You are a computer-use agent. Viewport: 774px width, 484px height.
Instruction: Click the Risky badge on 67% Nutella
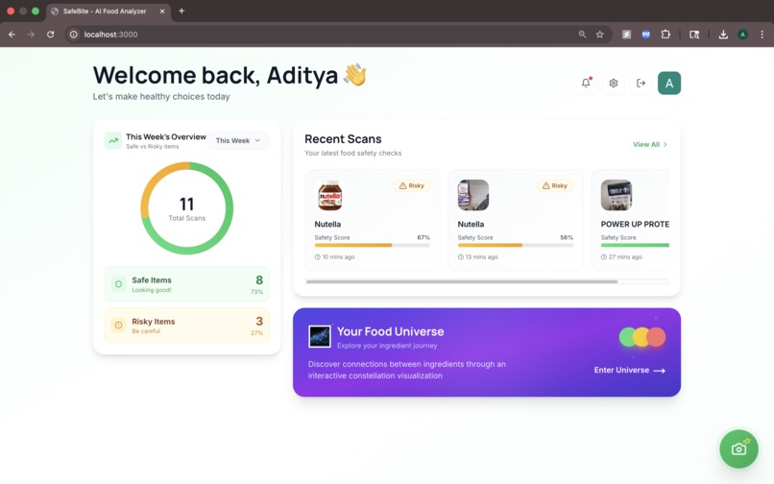(412, 185)
